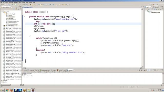164x92 pixels.
Task: Collapse the JRE System Library node
Action: coord(3,26)
